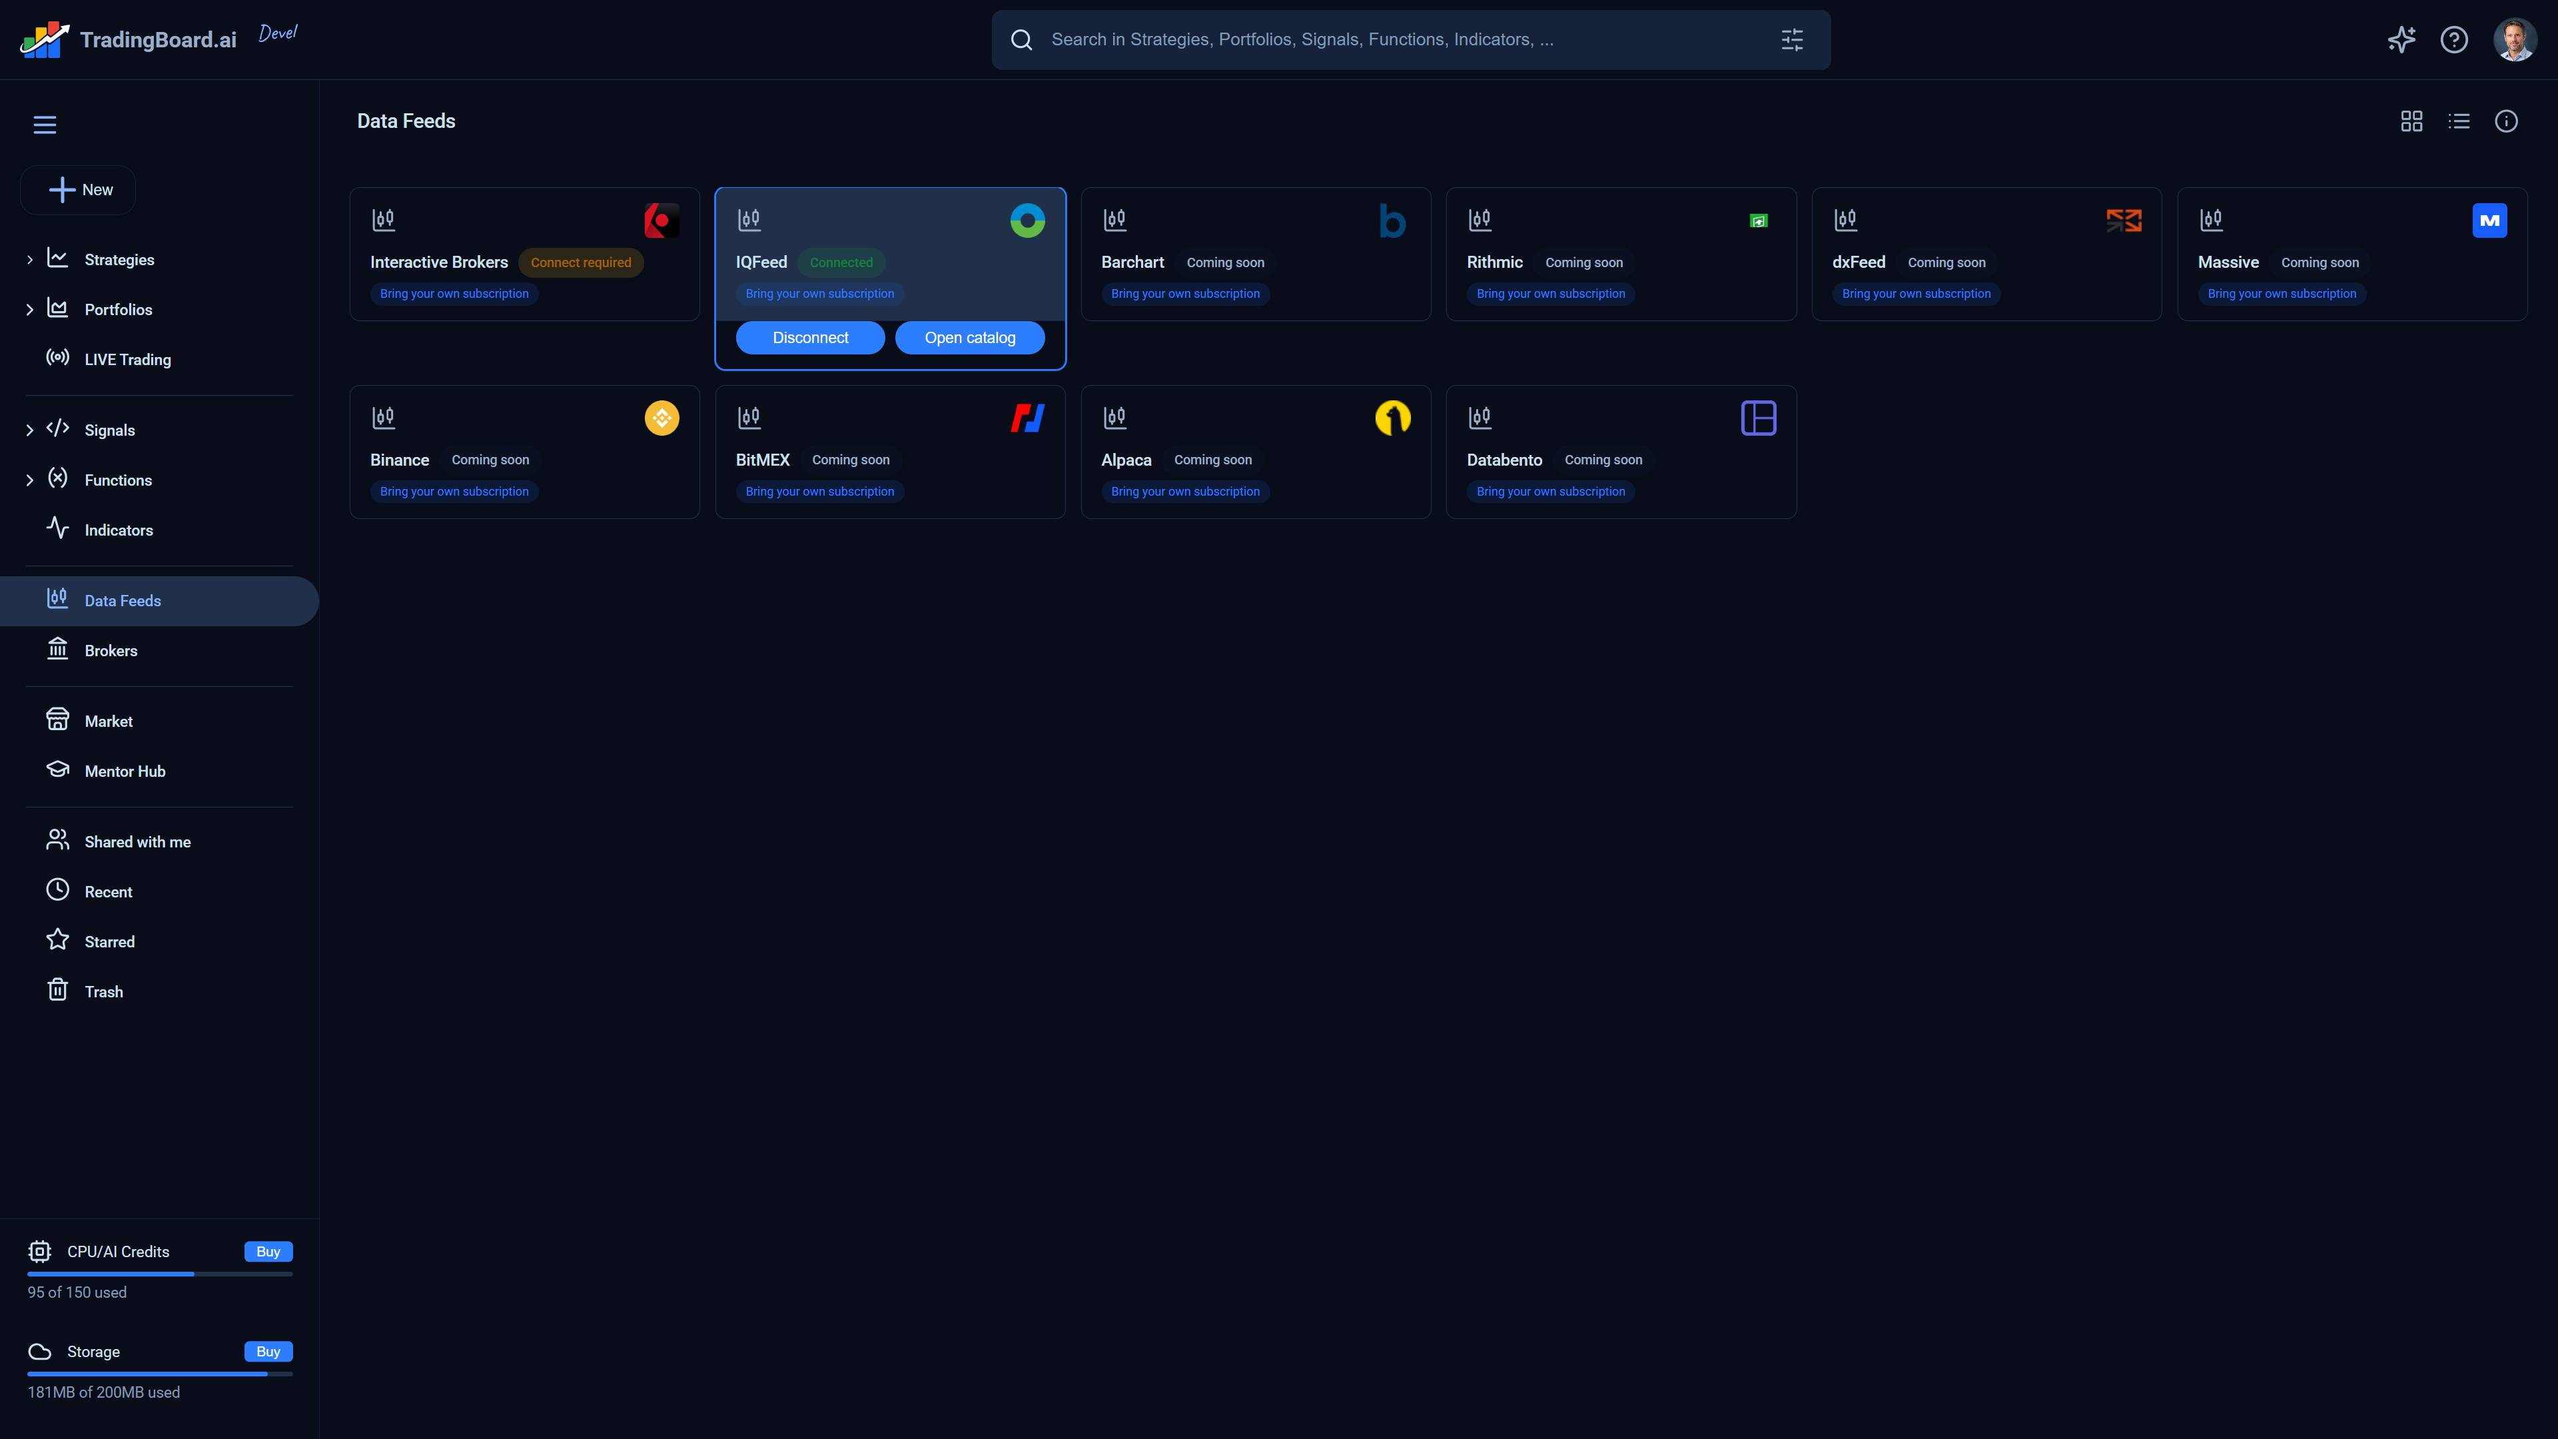Click the Binance logo icon
Image resolution: width=2558 pixels, height=1439 pixels.
click(x=661, y=418)
